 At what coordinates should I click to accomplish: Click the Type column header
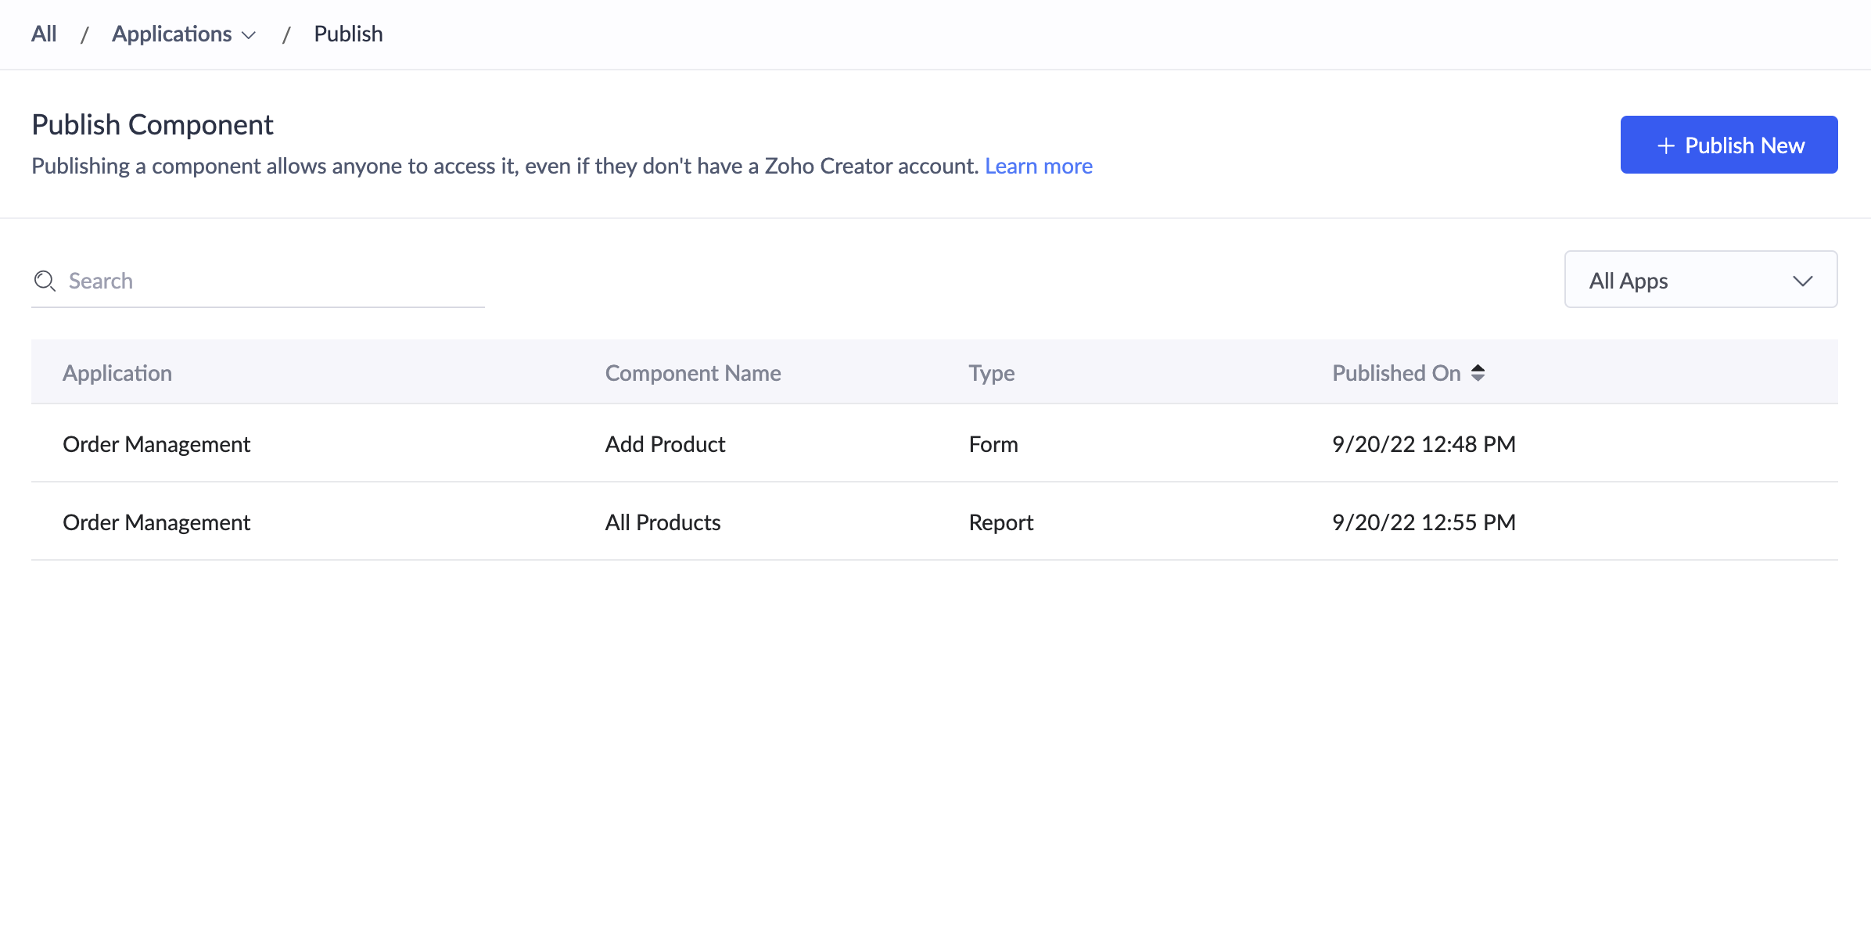(991, 373)
